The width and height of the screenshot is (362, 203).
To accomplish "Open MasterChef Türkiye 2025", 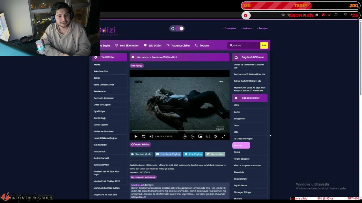I will 107,181.
